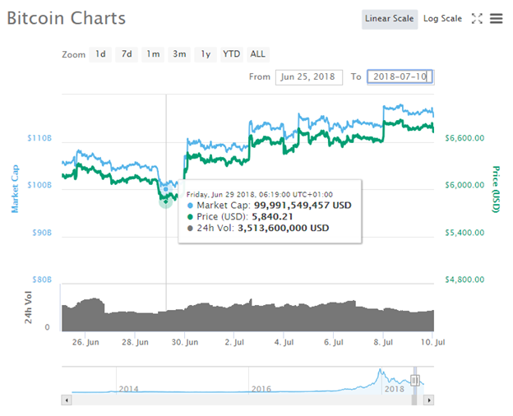
Task: Set zoom range to 7d
Action: (127, 54)
